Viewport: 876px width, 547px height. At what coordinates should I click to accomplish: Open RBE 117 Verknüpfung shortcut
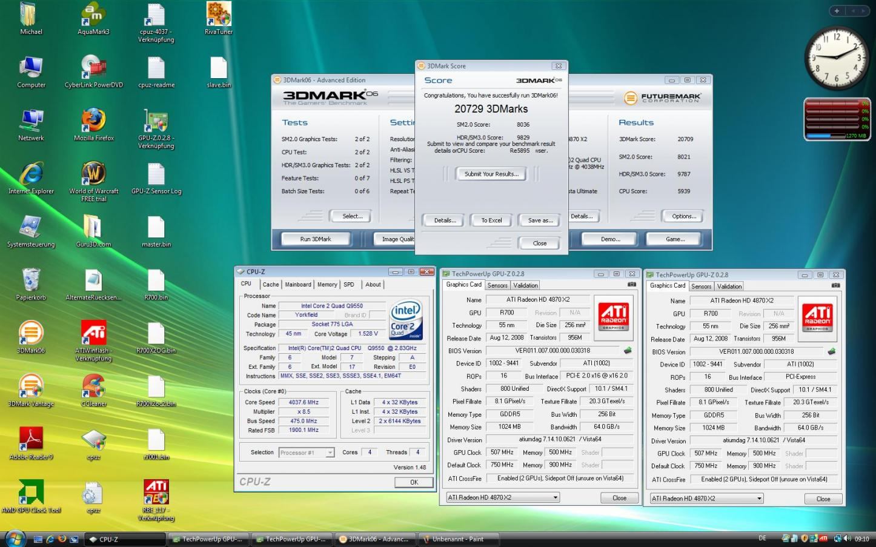pyautogui.click(x=156, y=501)
